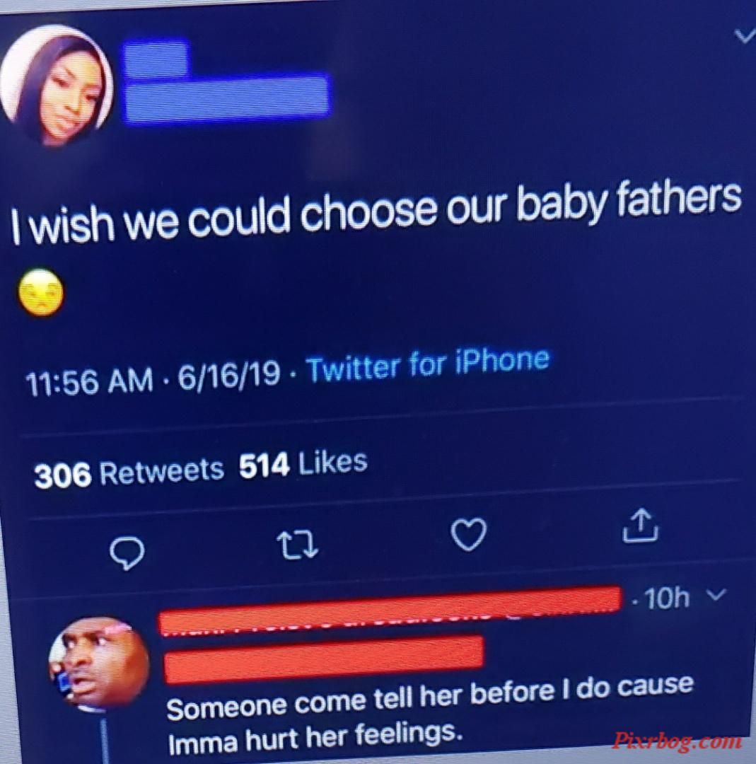Open the blurred author display name

tap(156, 58)
